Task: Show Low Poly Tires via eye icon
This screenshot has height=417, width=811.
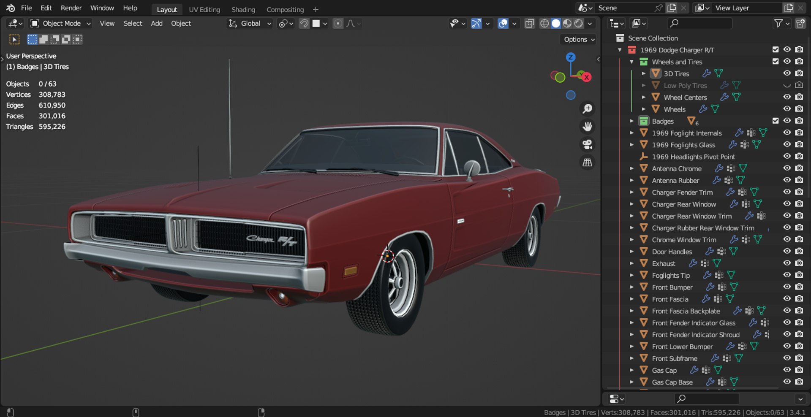Action: [787, 85]
